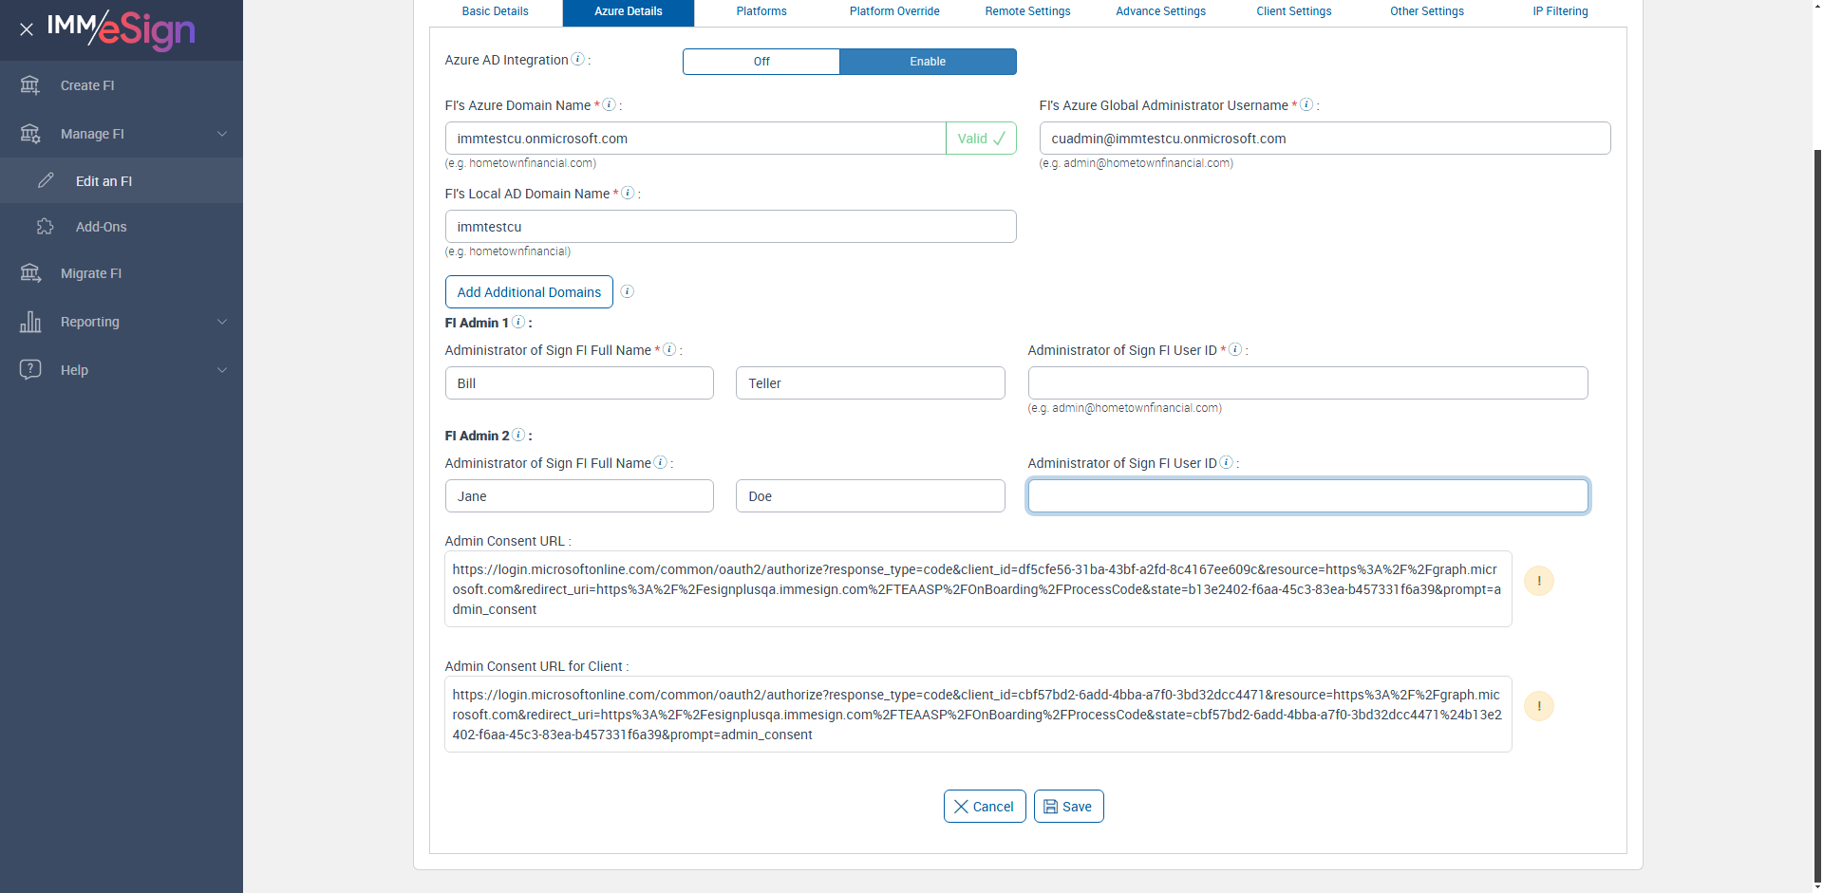Show info for FI Admin 1 Full Name

click(x=669, y=349)
